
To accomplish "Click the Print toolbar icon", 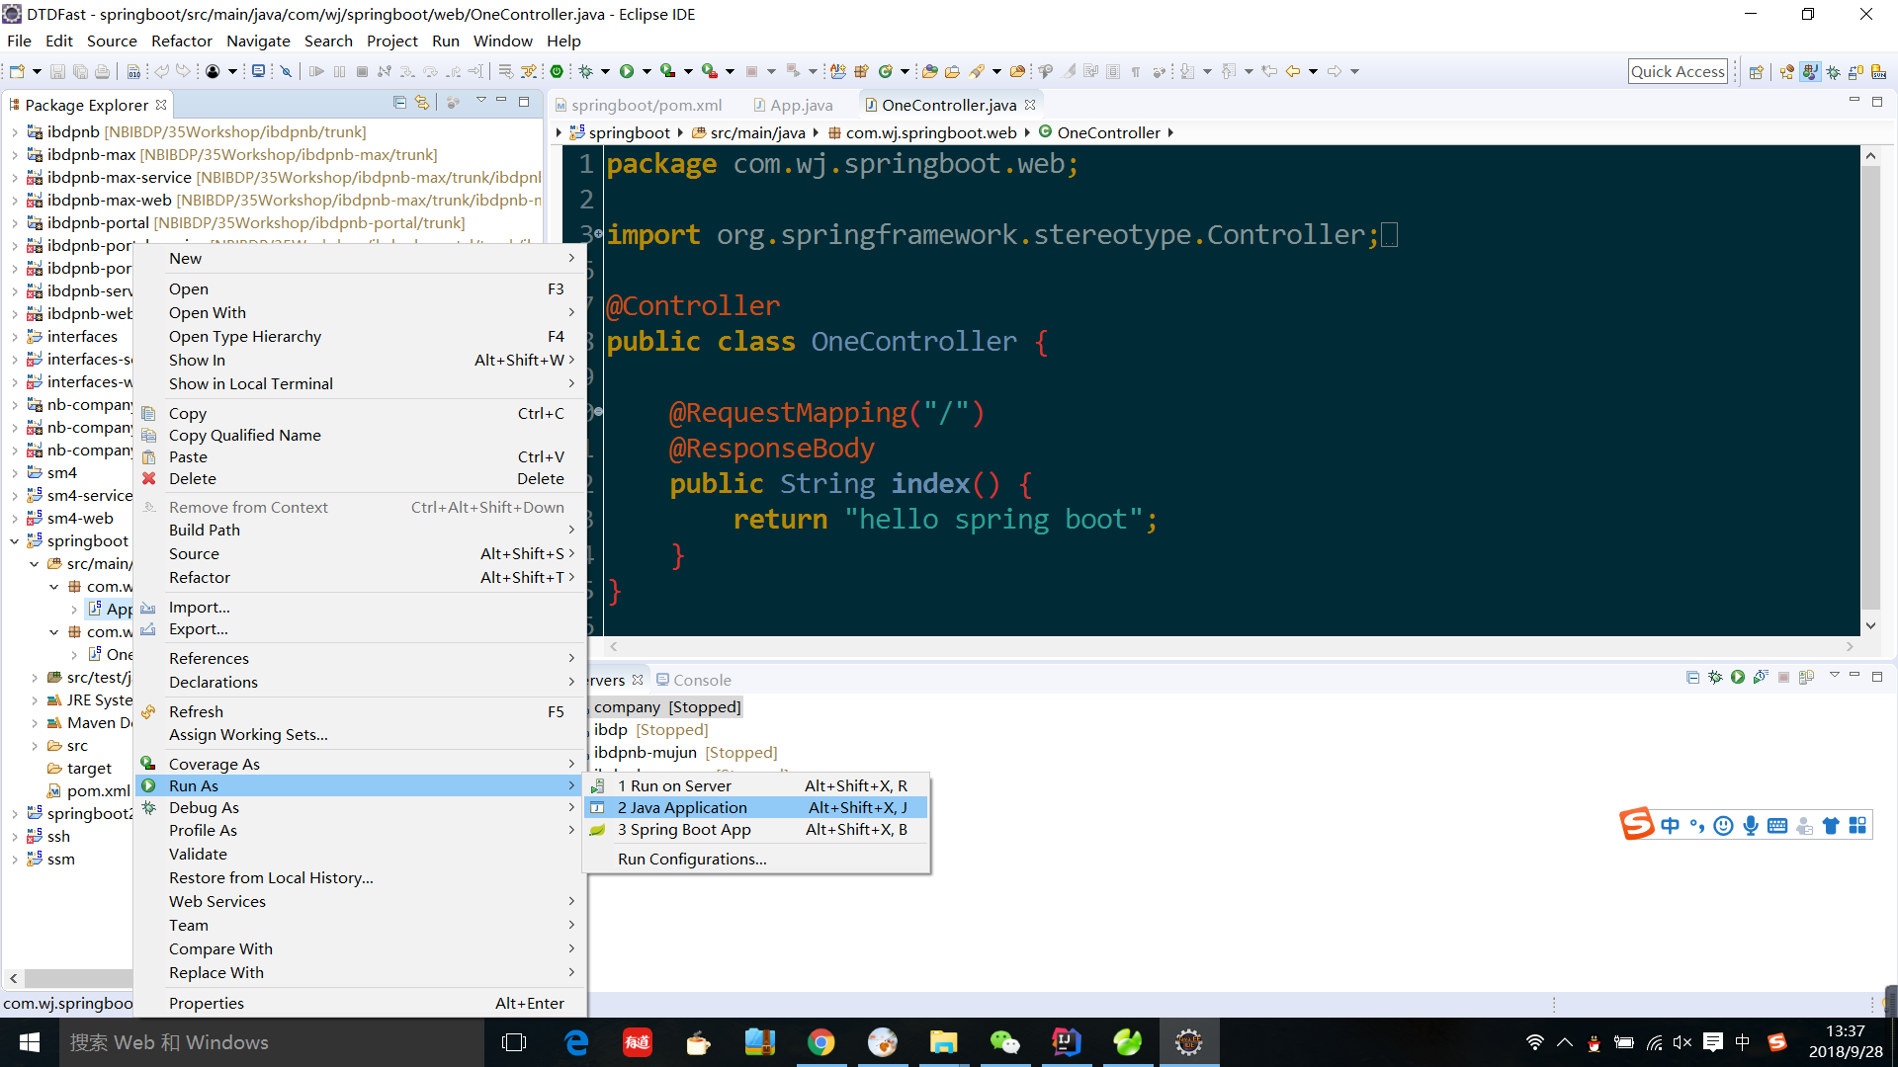I will click(102, 71).
